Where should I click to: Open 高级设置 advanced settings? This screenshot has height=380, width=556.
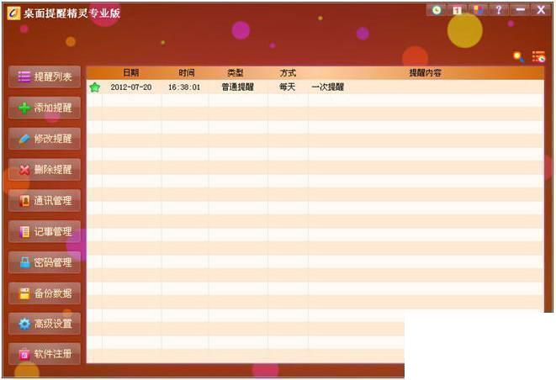(45, 324)
